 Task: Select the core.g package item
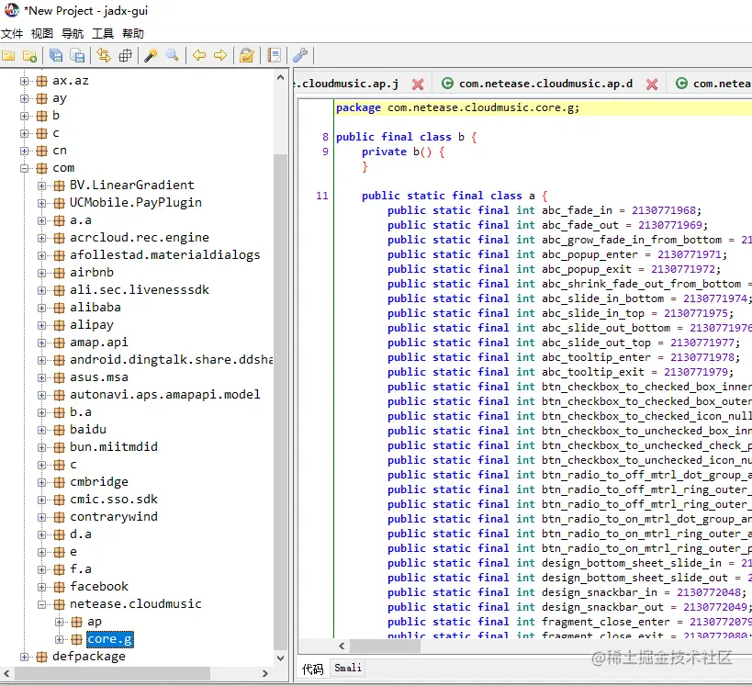pyautogui.click(x=110, y=639)
